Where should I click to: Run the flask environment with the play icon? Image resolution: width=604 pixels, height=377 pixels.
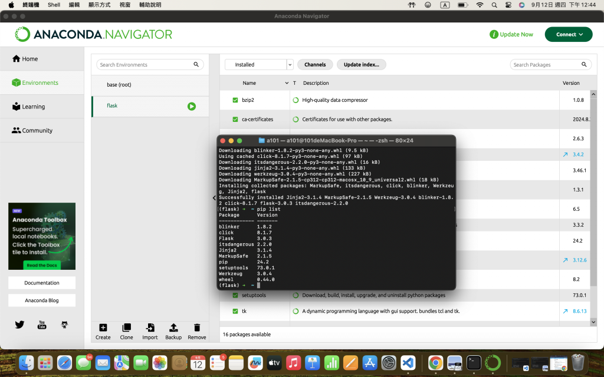[192, 106]
